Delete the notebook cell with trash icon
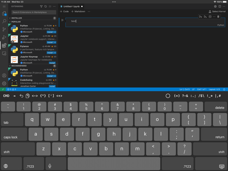This screenshot has width=228, height=171. click(x=218, y=17)
